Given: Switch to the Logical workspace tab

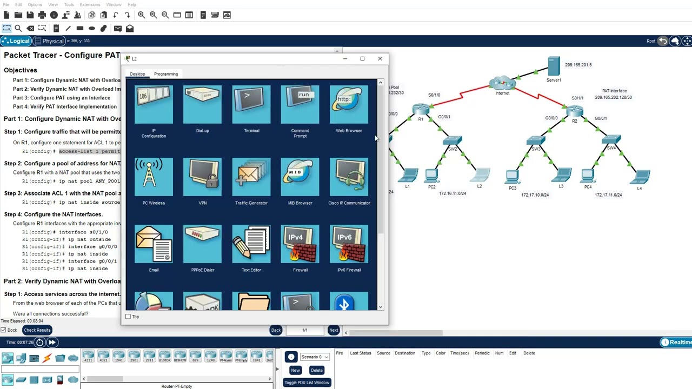Looking at the screenshot, I should pyautogui.click(x=16, y=41).
